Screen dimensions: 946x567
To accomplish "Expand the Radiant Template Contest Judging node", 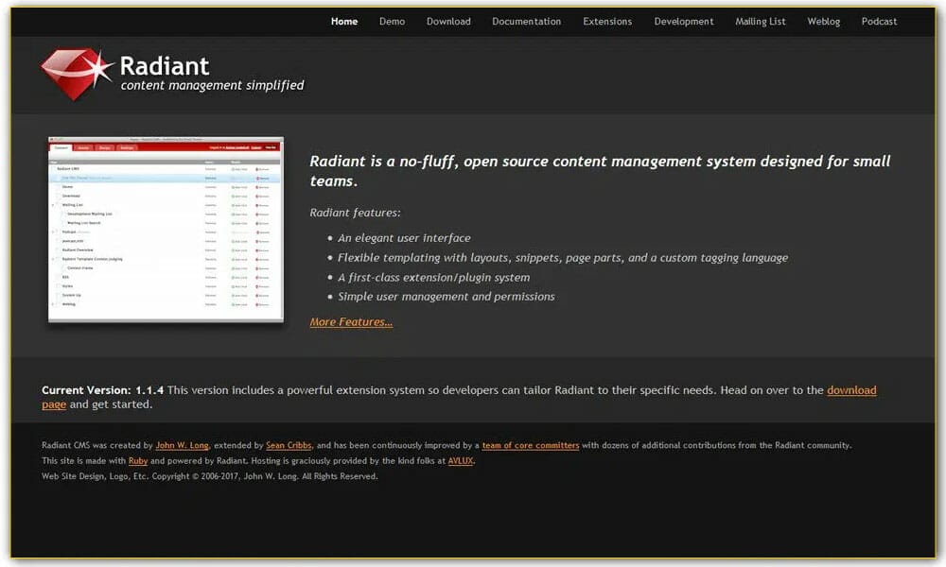I will click(x=54, y=258).
